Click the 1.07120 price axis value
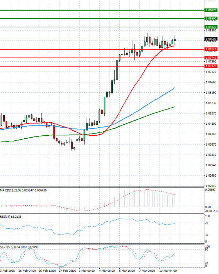This screenshot has width=219, height=274. click(x=211, y=72)
